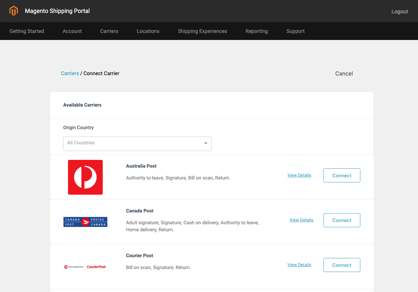View Details for Courier Post
This screenshot has height=292, width=418.
(299, 265)
